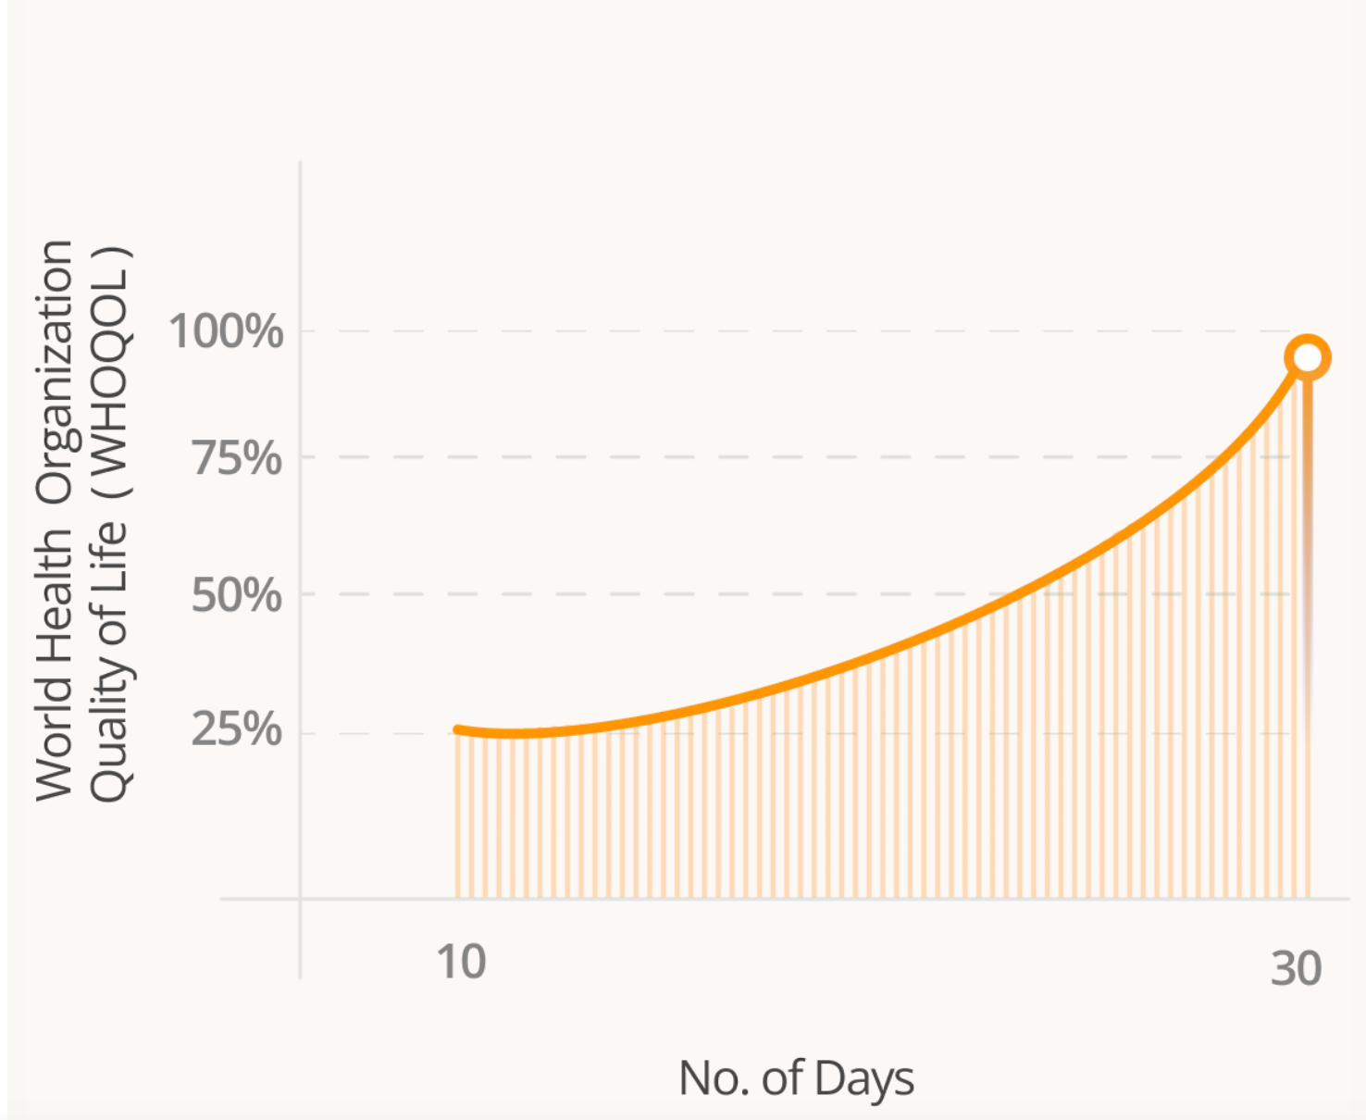Click the 10 tick label on x-axis
This screenshot has height=1120, width=1366.
pos(461,963)
